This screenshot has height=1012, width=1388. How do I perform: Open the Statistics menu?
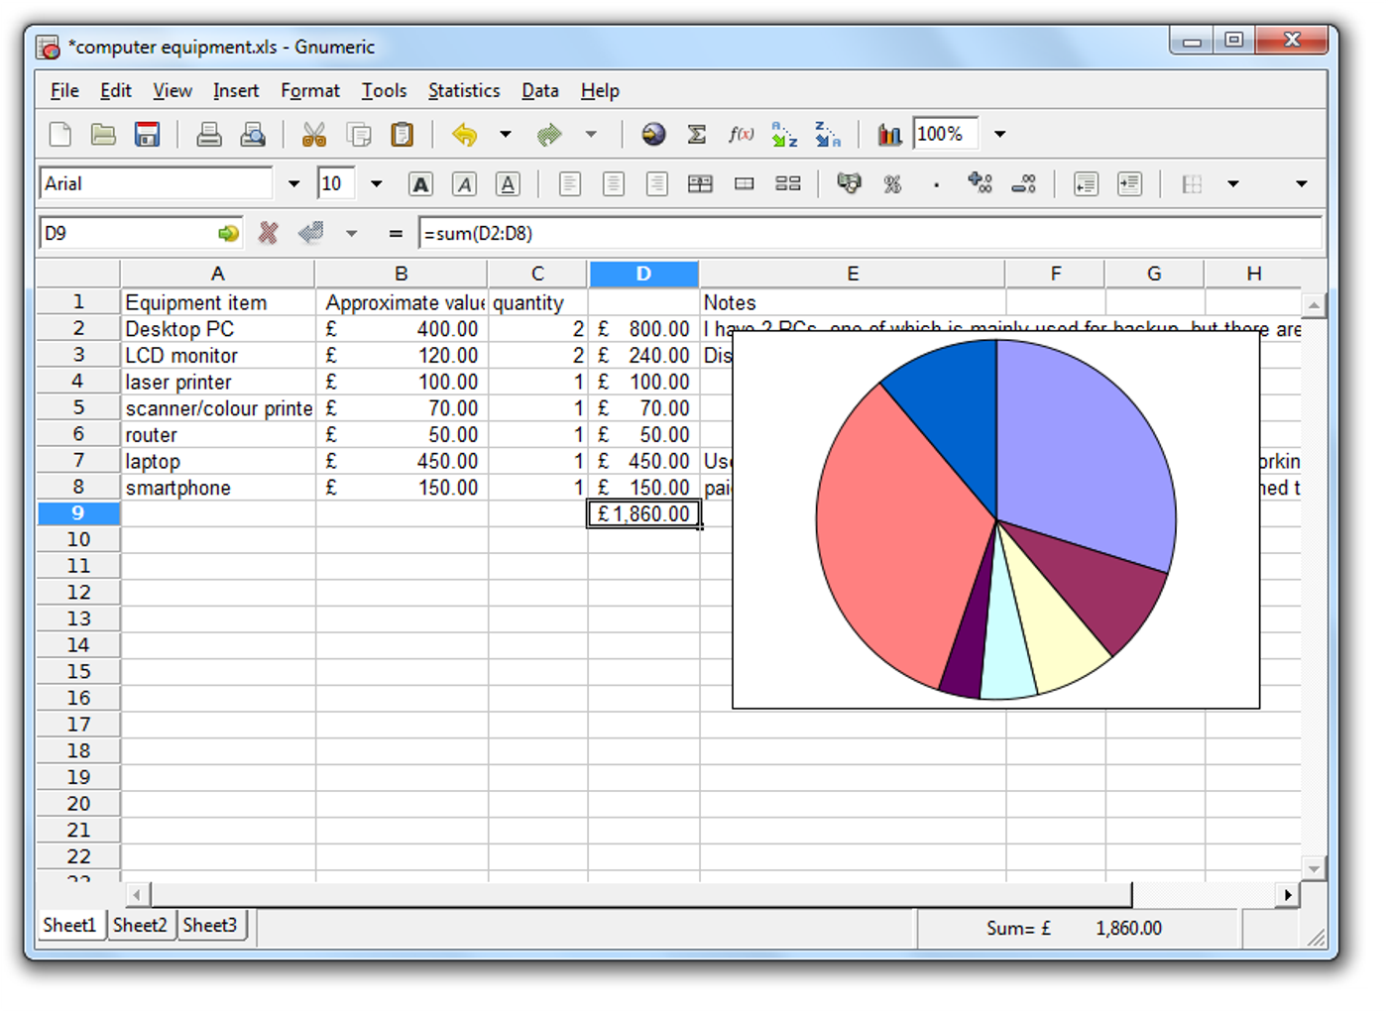pyautogui.click(x=464, y=90)
